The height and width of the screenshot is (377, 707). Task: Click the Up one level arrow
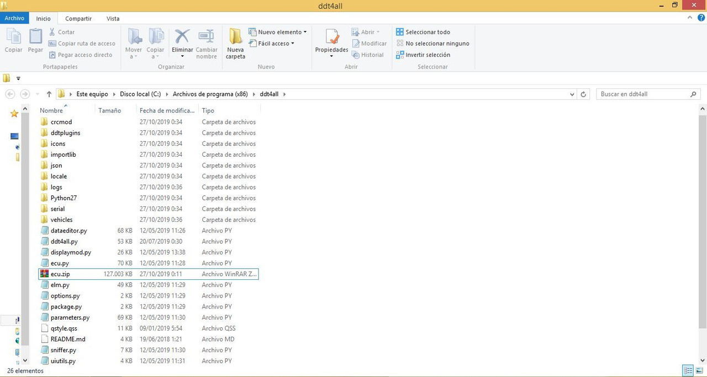(49, 94)
